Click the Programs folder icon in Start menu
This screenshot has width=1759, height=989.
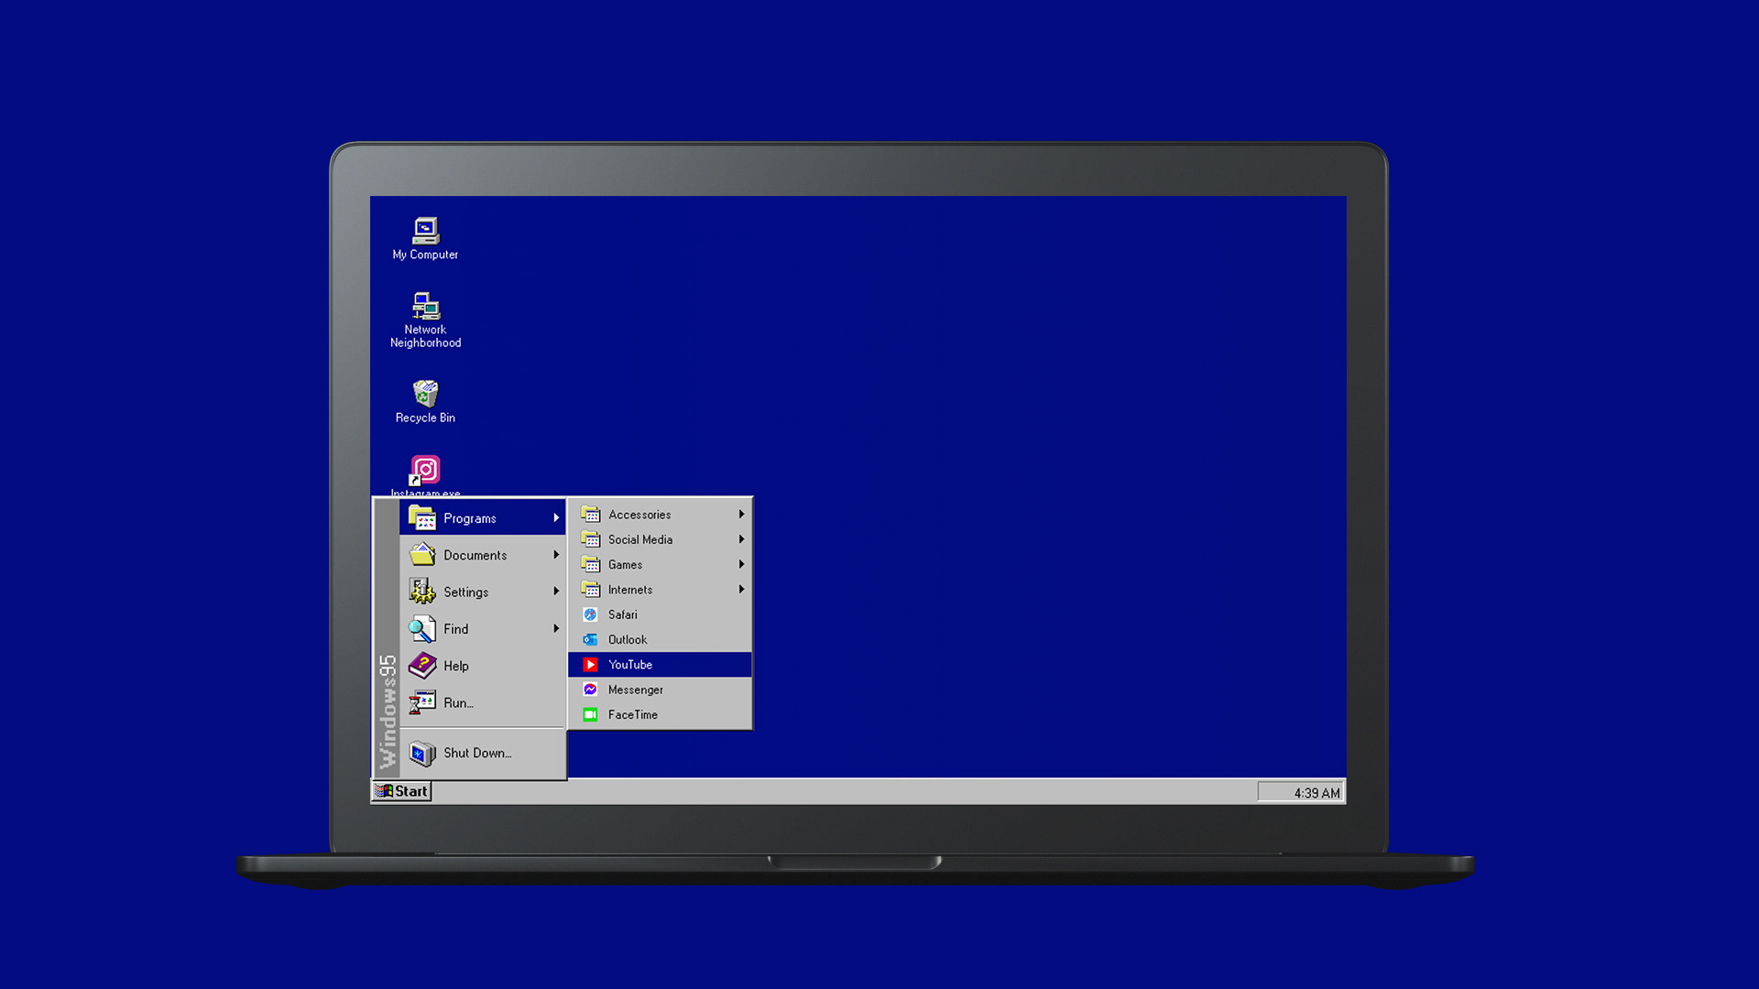pos(421,517)
